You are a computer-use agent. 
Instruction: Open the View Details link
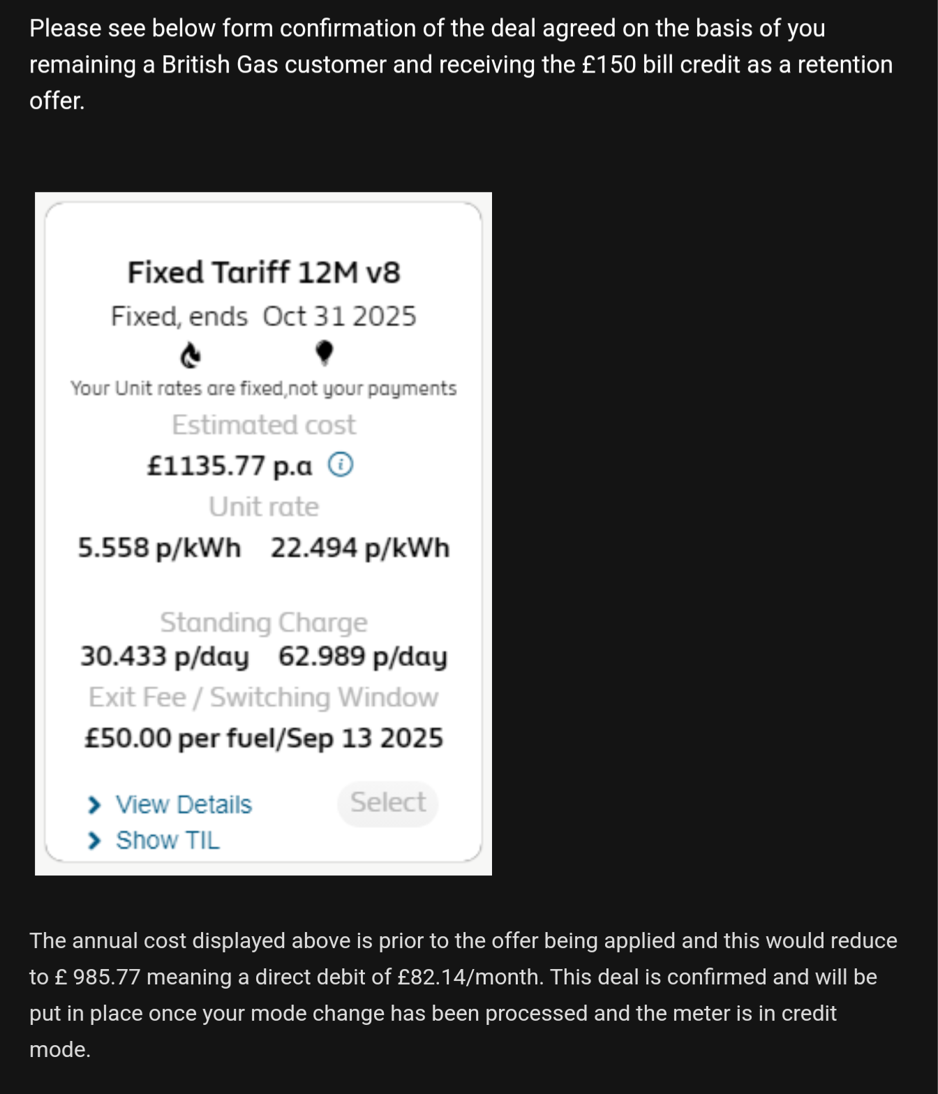[x=184, y=805]
